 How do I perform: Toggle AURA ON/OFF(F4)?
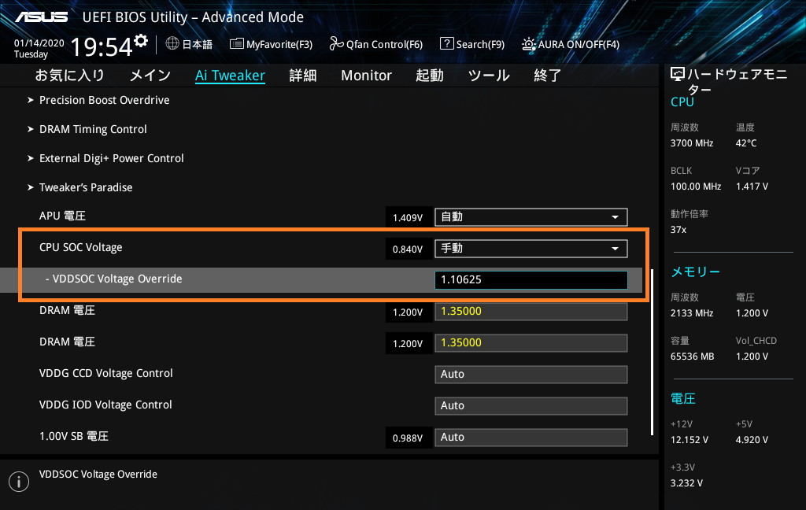click(x=579, y=44)
